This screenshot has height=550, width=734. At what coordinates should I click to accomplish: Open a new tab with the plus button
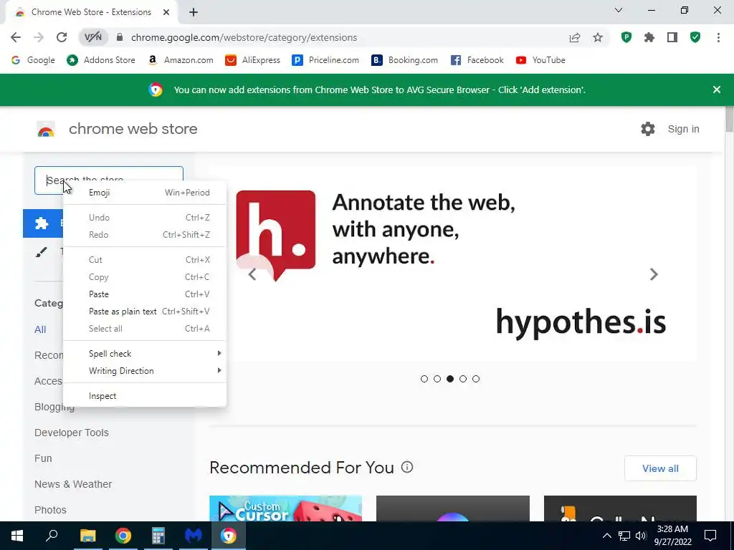pos(194,12)
